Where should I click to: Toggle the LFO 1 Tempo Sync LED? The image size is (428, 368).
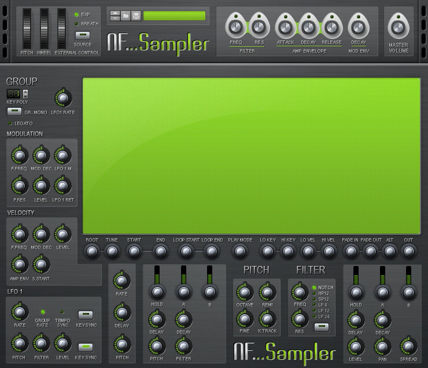(62, 312)
